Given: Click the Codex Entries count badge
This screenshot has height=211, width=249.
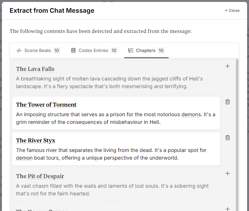Looking at the screenshot, I should [x=114, y=50].
